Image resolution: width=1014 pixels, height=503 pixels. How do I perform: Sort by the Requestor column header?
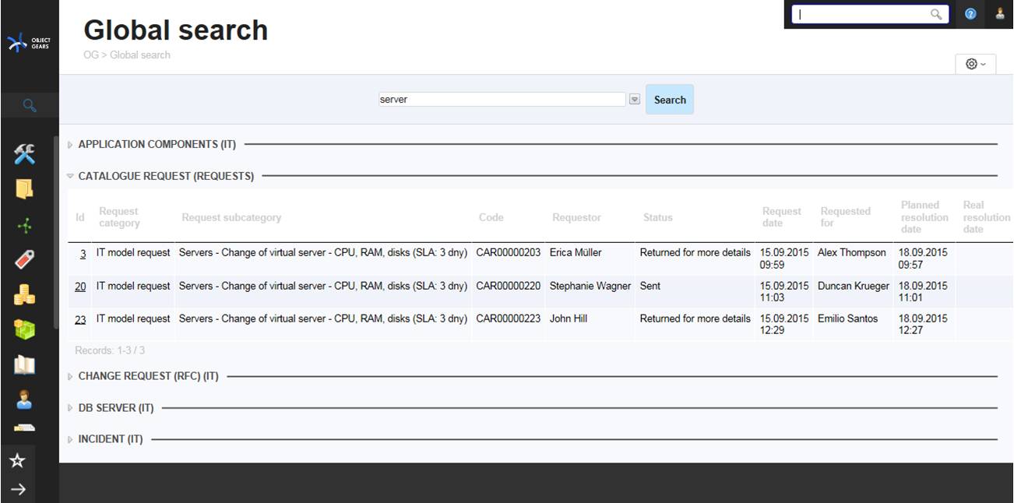click(x=576, y=217)
